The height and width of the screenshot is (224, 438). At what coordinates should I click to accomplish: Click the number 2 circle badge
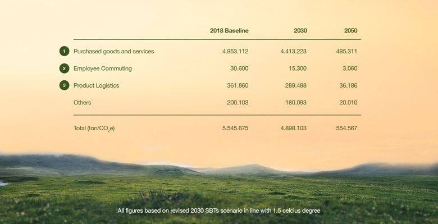click(64, 68)
